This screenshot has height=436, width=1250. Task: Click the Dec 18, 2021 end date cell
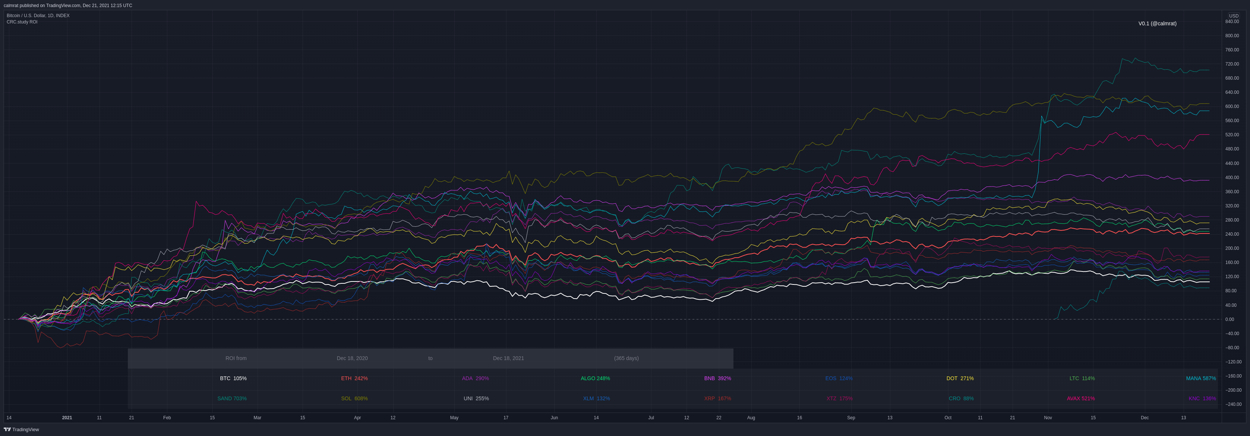point(508,359)
